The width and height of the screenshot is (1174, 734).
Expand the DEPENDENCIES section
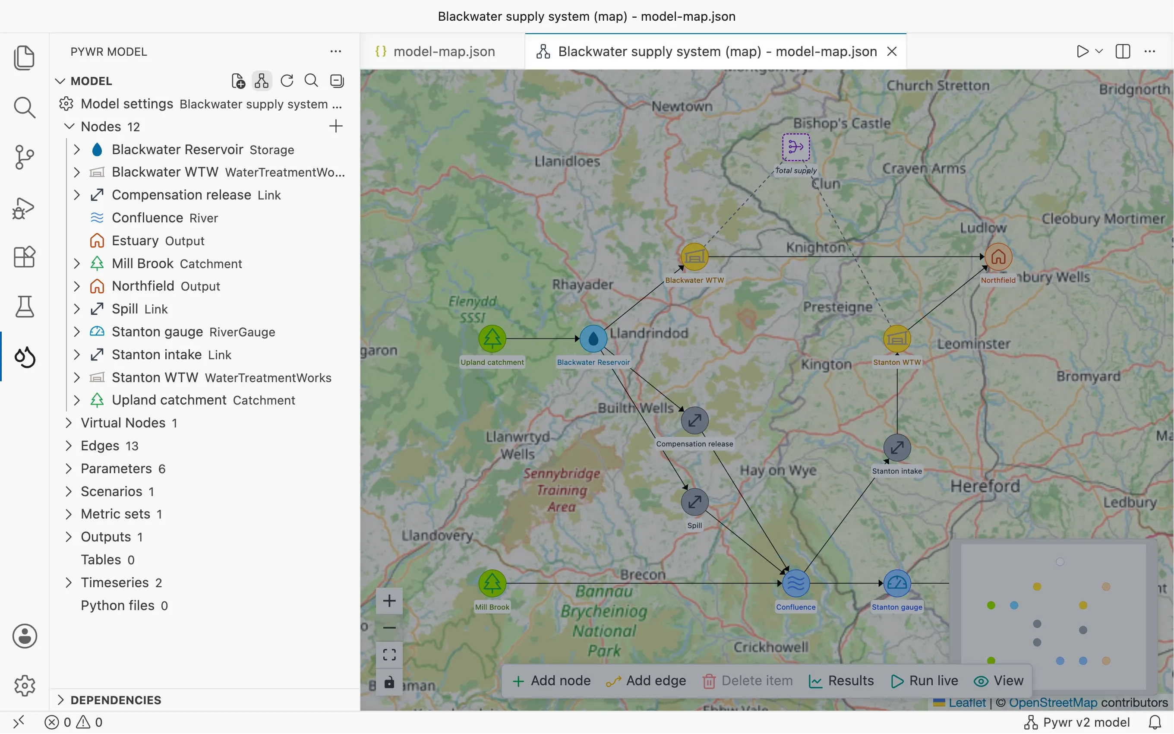pos(60,700)
